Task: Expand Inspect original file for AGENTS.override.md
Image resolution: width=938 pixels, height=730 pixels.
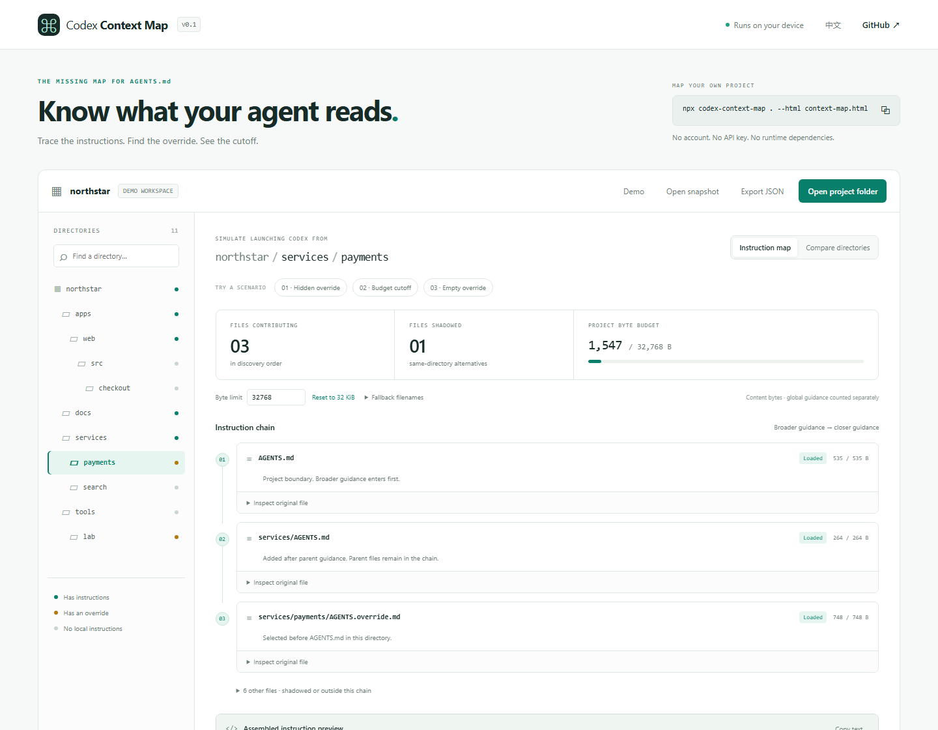Action: [277, 662]
